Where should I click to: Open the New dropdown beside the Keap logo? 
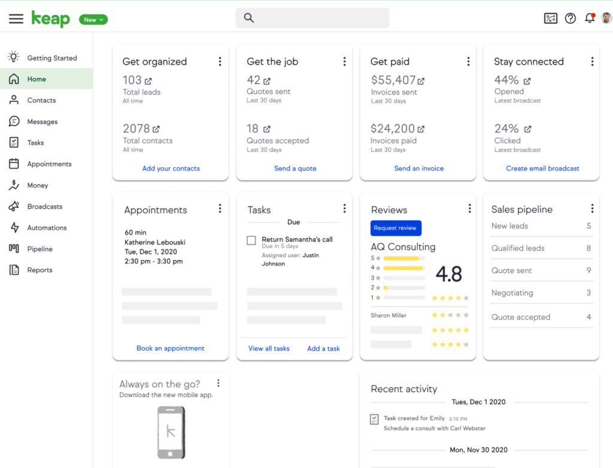(x=93, y=19)
